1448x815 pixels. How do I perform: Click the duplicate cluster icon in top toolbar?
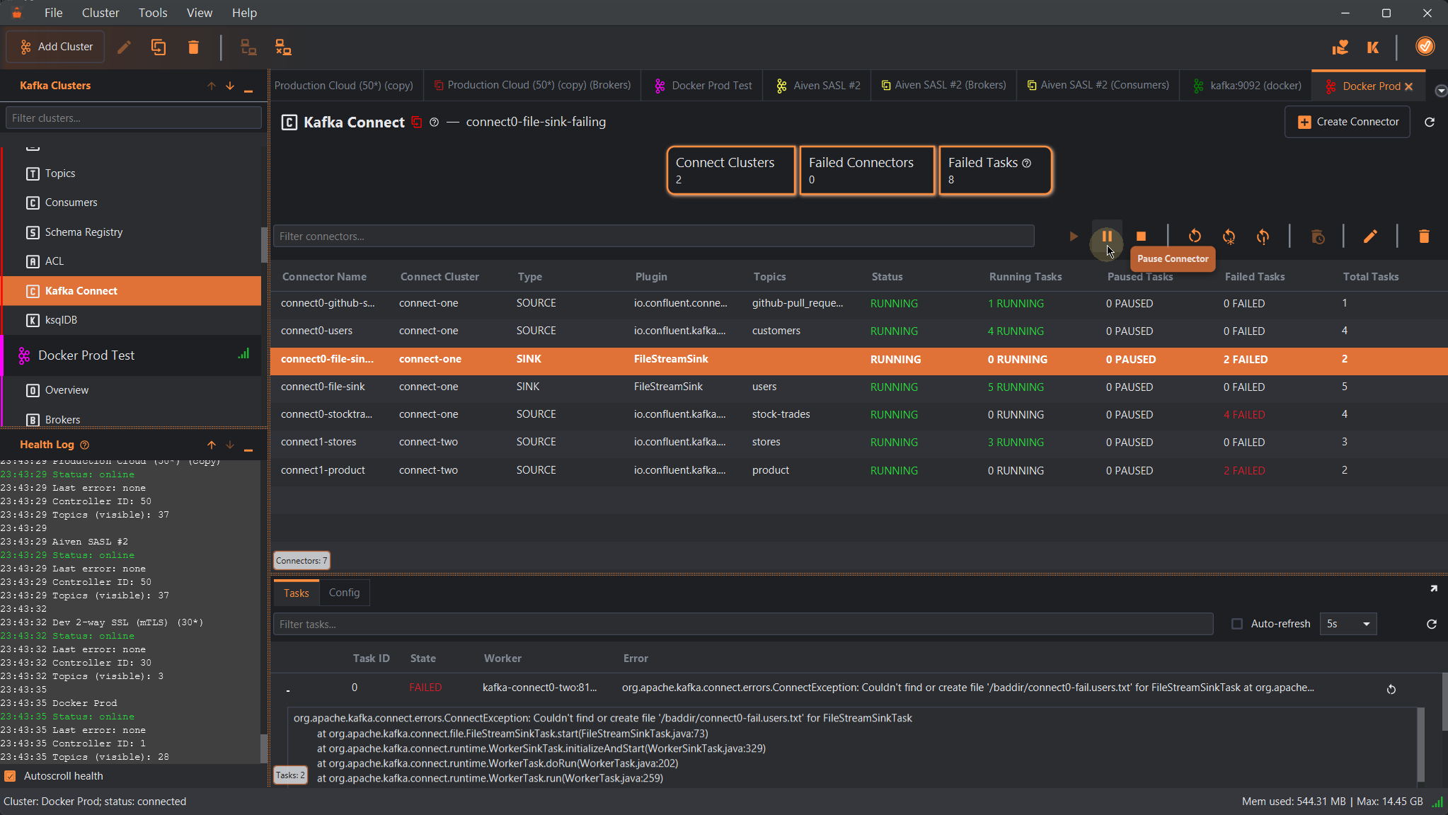pyautogui.click(x=159, y=47)
